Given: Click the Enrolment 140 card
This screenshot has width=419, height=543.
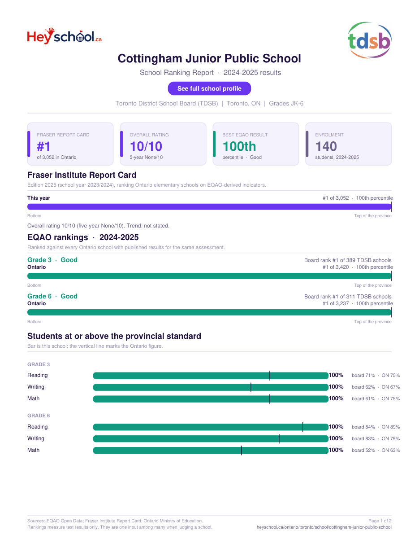Looking at the screenshot, I should (349, 144).
